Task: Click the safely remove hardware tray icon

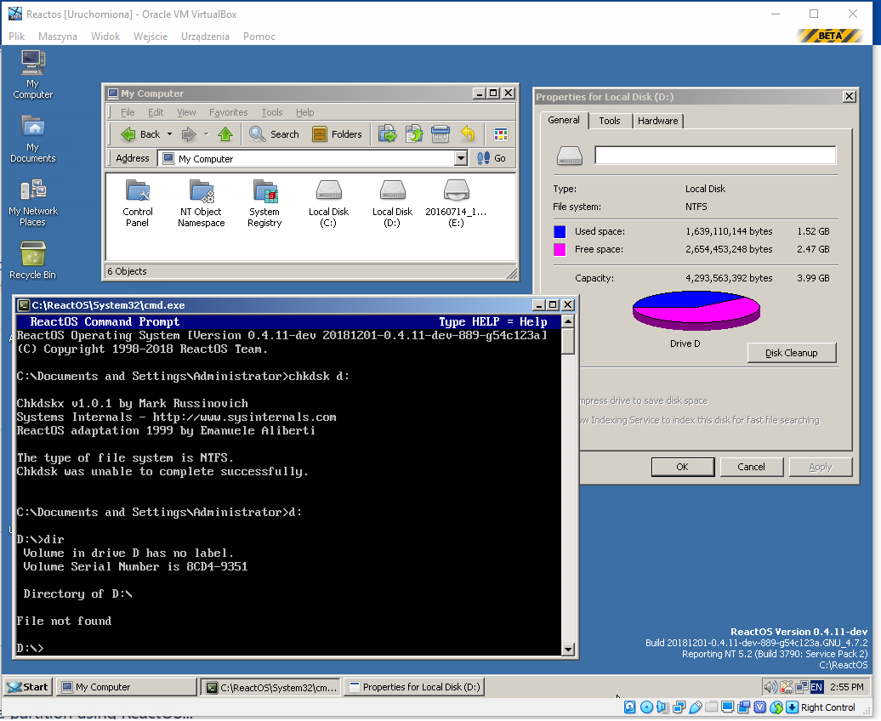Action: point(786,687)
